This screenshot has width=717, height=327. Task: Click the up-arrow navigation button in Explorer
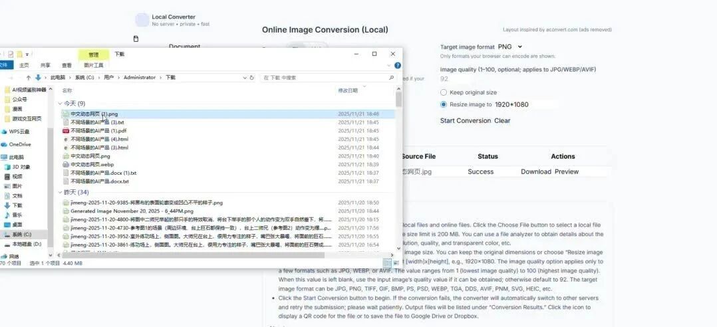click(29, 78)
